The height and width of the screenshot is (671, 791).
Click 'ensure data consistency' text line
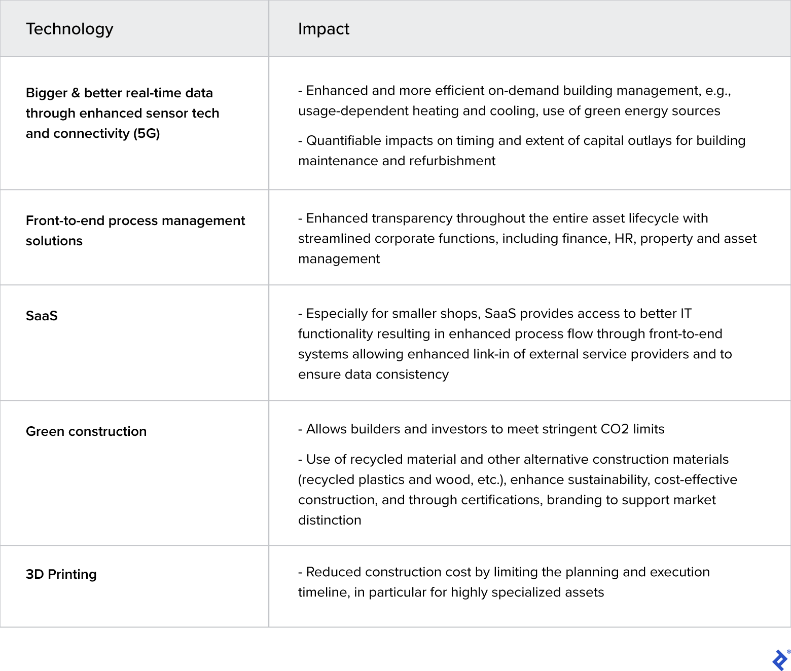tap(374, 374)
